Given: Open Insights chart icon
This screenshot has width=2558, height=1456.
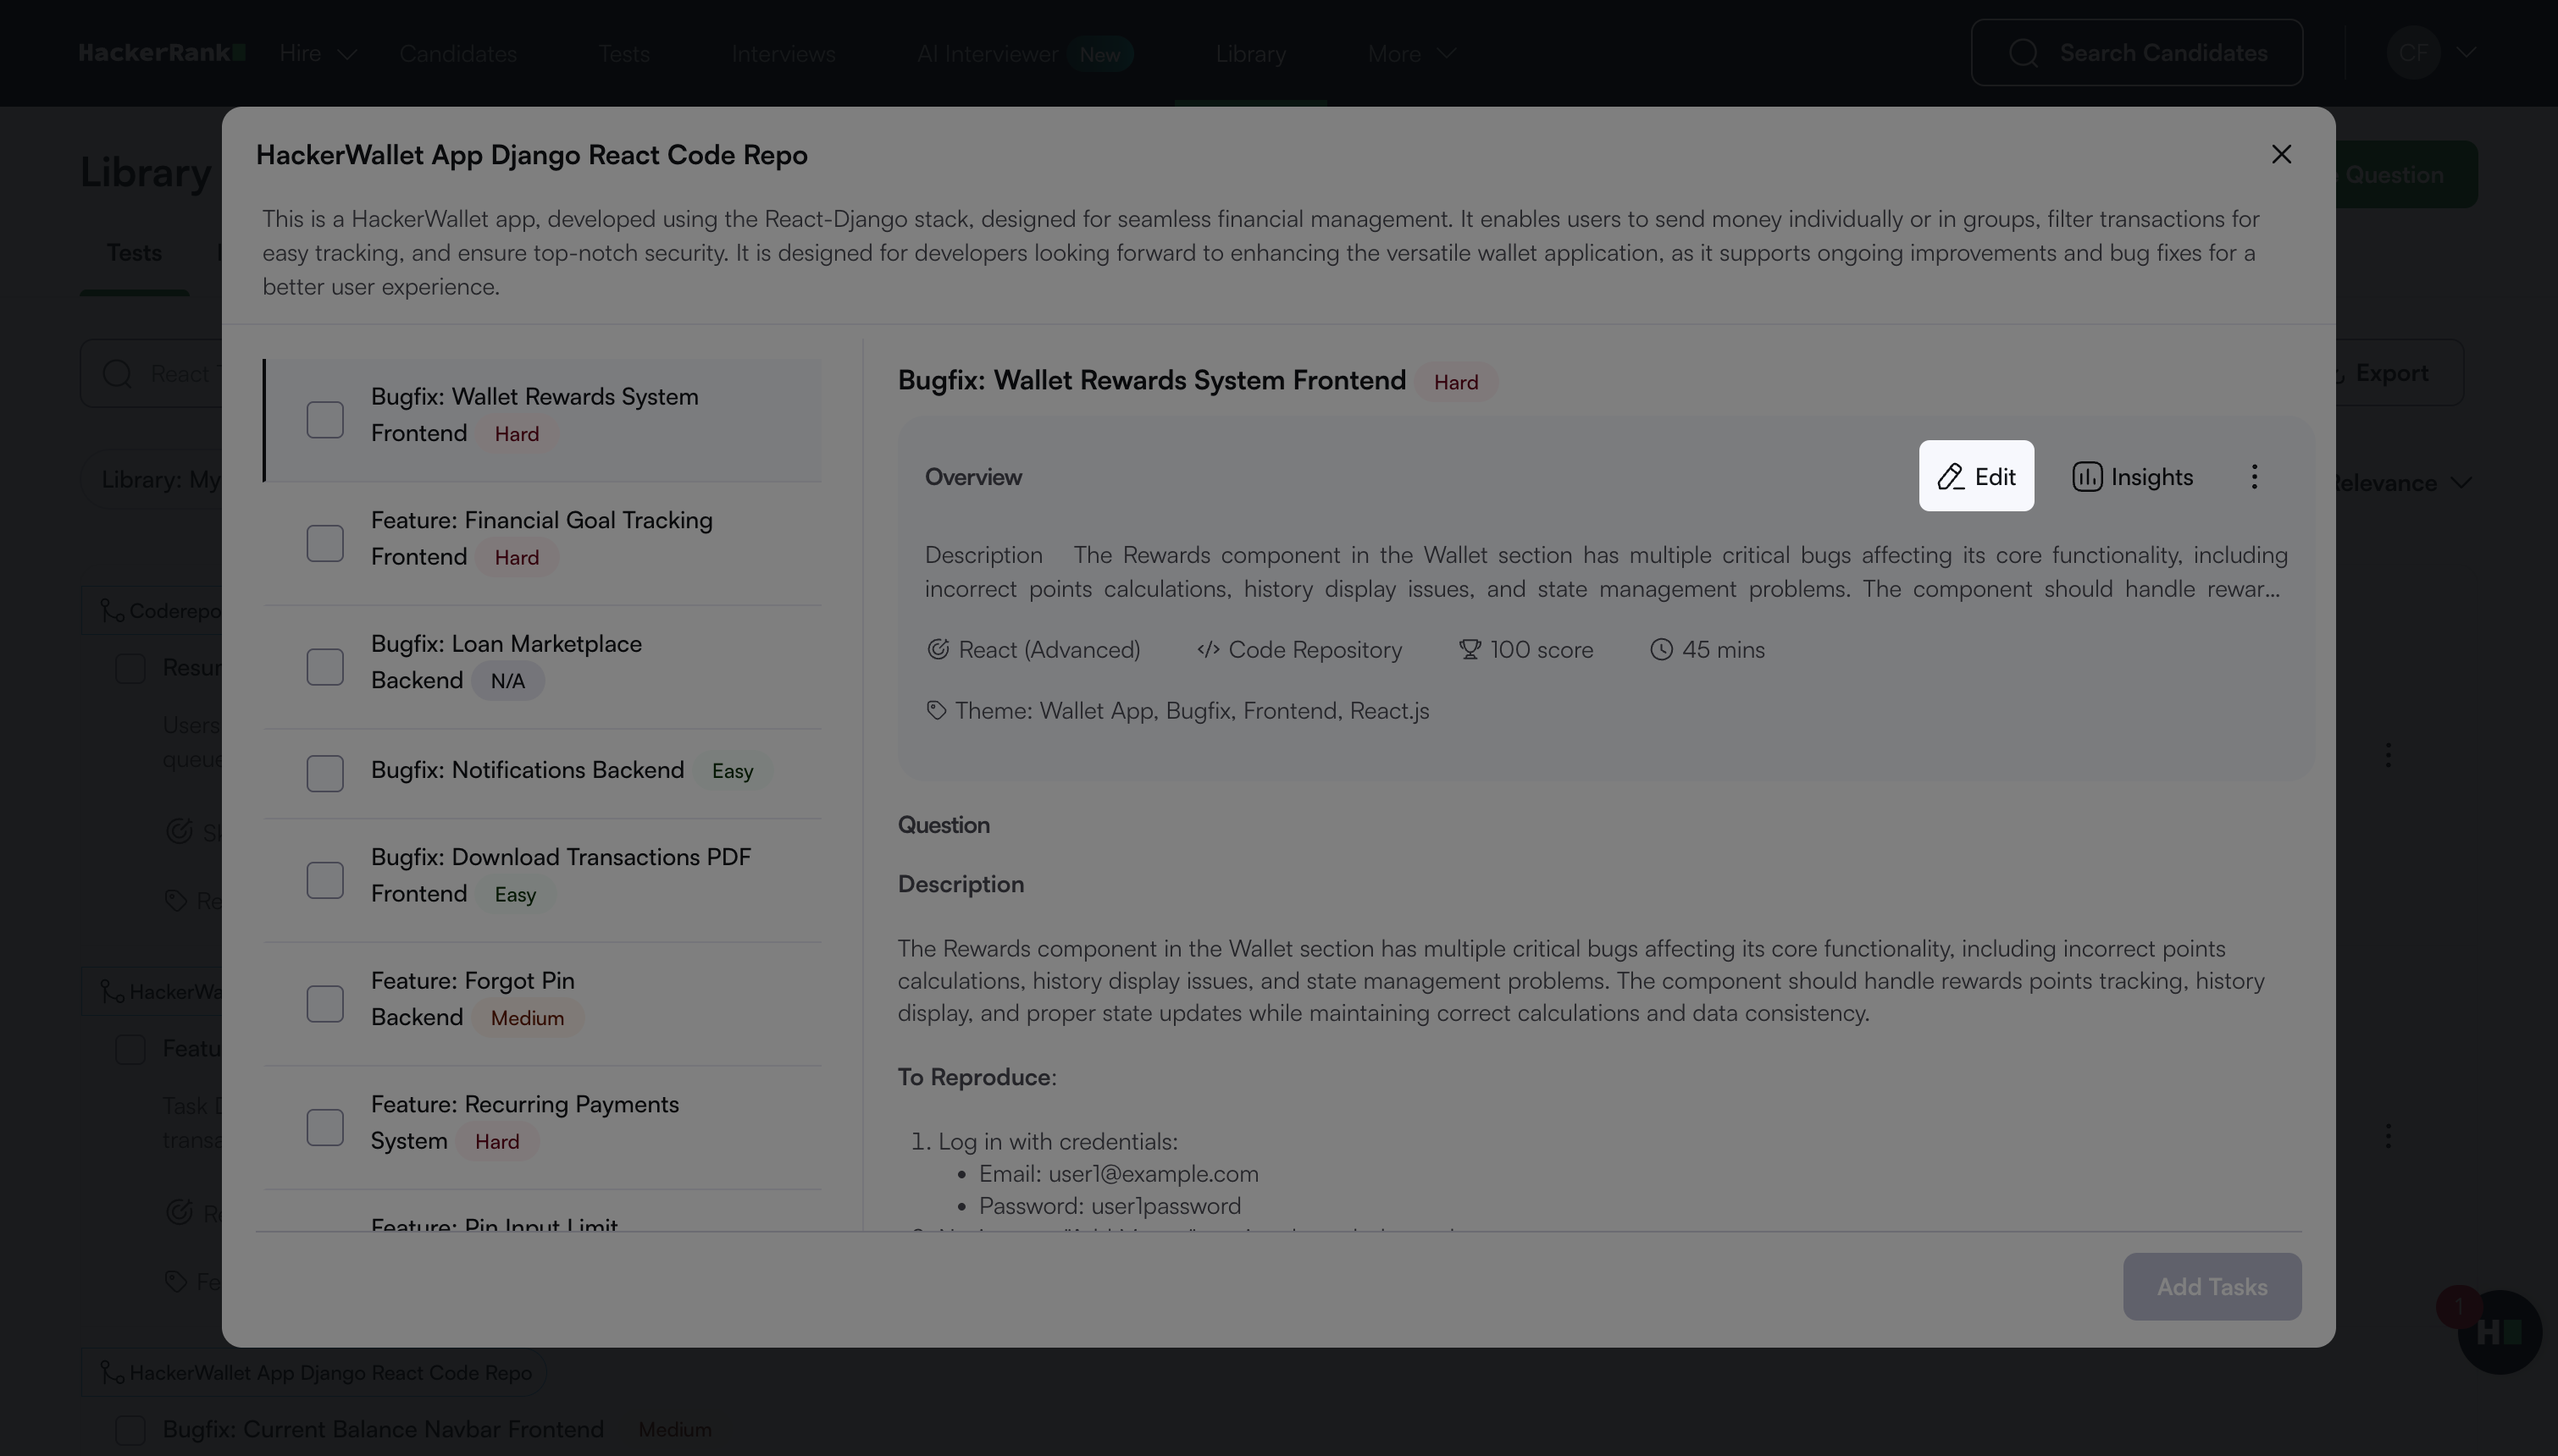Looking at the screenshot, I should pos(2087,477).
